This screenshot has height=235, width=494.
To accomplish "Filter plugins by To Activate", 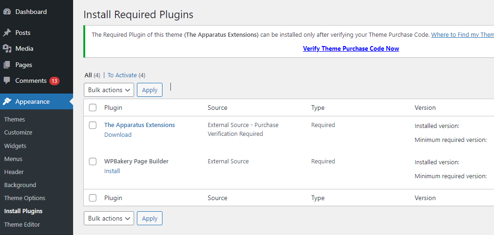I will click(122, 75).
